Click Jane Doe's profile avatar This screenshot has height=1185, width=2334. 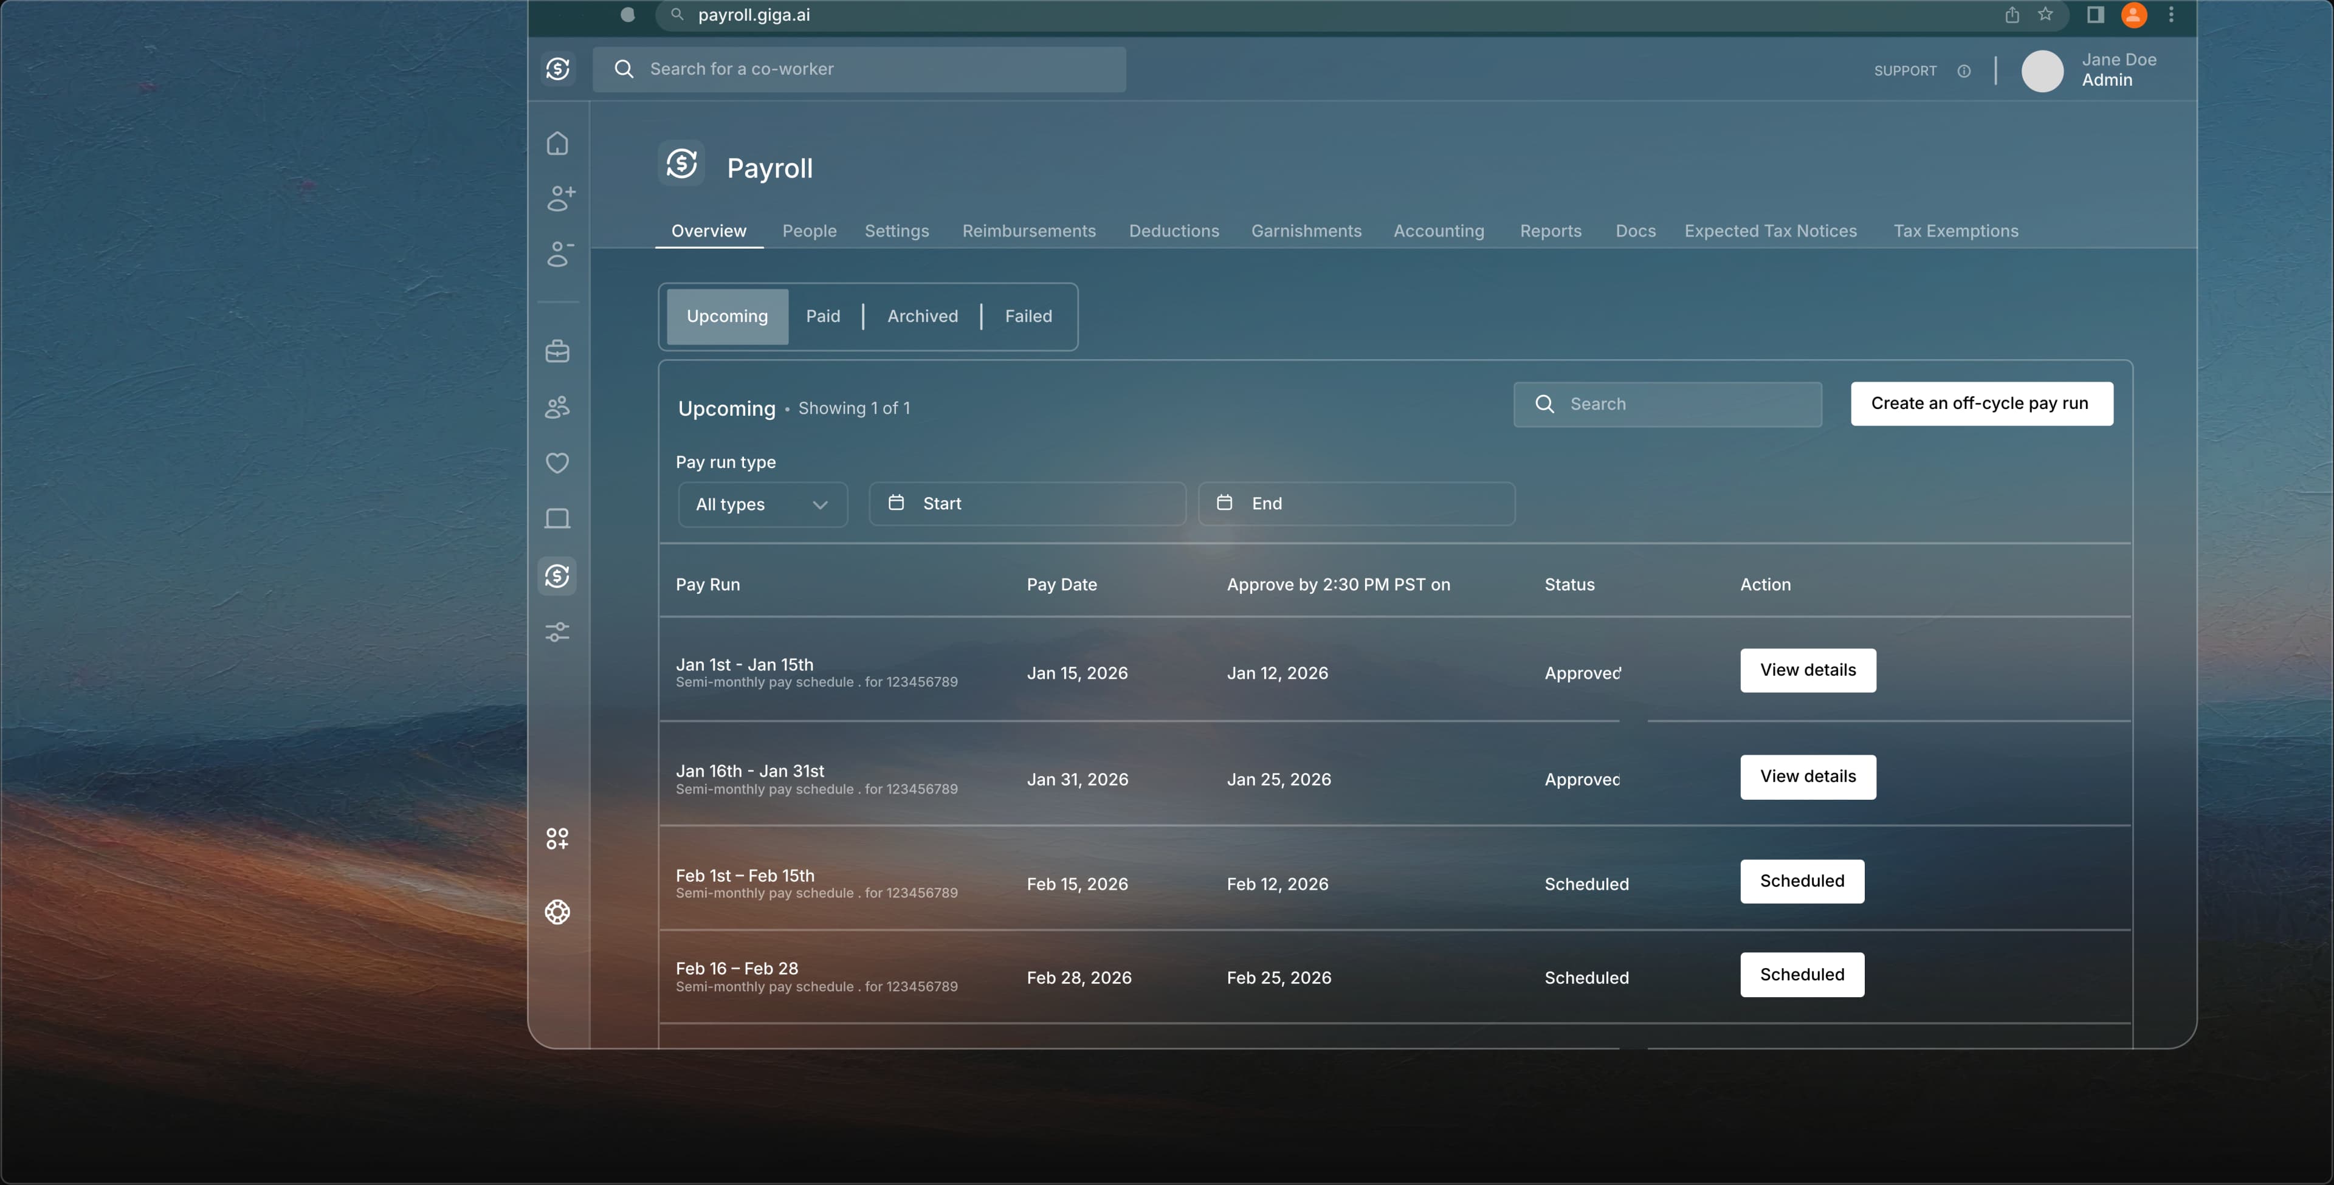click(x=2042, y=70)
